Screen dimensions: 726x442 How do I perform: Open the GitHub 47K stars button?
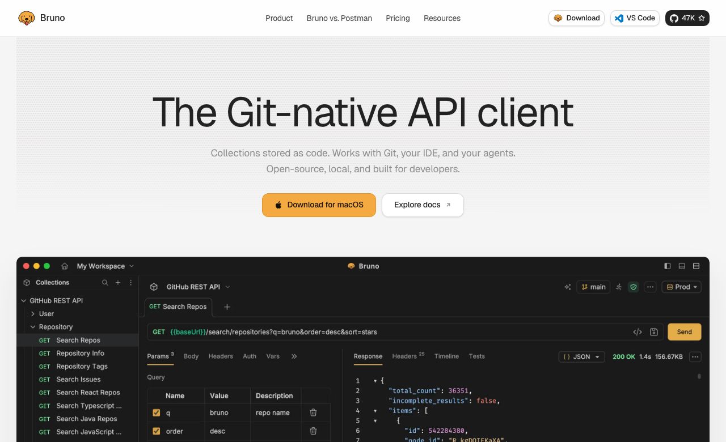[687, 18]
